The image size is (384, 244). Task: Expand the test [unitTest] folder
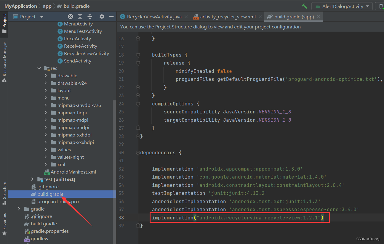(x=33, y=179)
